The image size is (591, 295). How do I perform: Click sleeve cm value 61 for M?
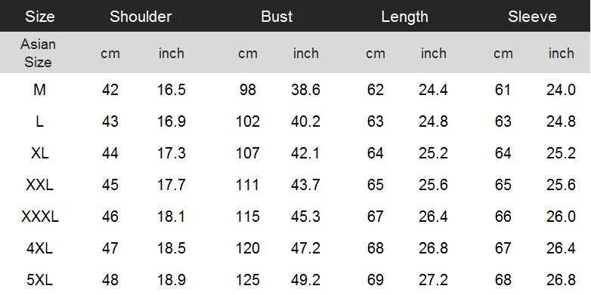(x=503, y=90)
